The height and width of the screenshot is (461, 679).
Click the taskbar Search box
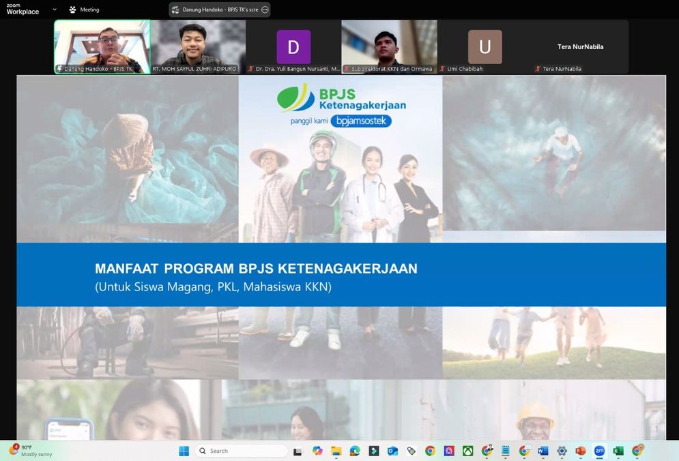coord(242,451)
